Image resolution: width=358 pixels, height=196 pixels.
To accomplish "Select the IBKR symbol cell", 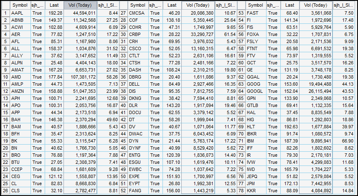I will pyautogui.click(x=256, y=134).
